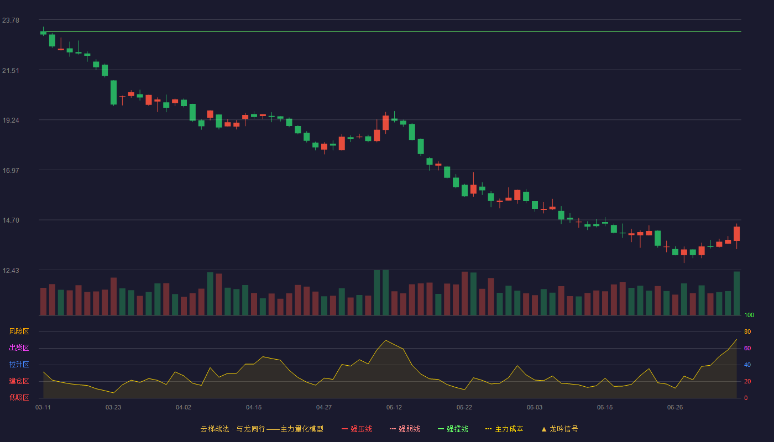Click the 云梯战法 主力量化模型 legend label
774x442 pixels.
pos(262,429)
